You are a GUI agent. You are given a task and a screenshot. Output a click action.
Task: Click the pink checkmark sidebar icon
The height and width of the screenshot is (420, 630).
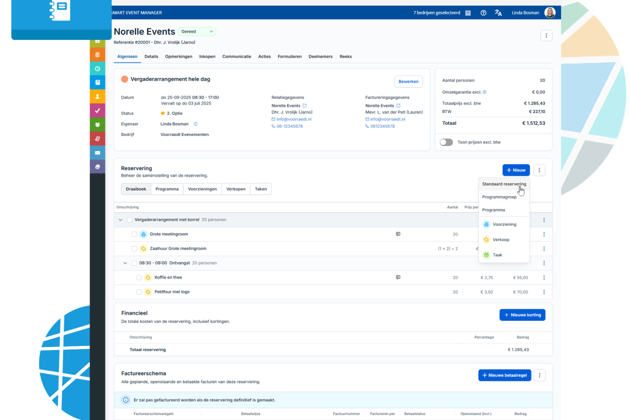click(97, 110)
